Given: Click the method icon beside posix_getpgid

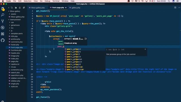Looking at the screenshot, I should coord(66,49).
